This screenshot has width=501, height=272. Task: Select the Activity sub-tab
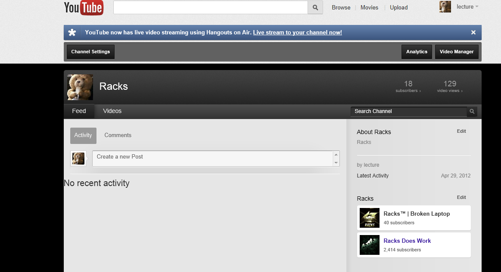coord(83,135)
